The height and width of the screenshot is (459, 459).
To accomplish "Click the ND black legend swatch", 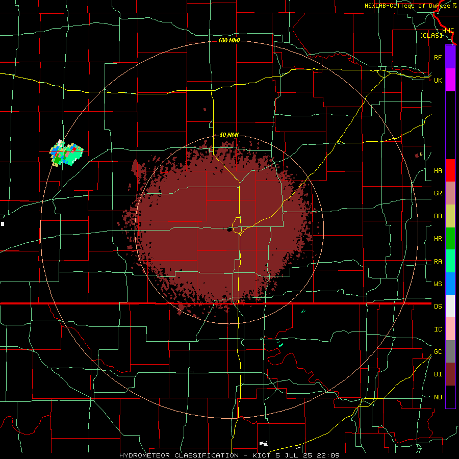I will [450, 397].
